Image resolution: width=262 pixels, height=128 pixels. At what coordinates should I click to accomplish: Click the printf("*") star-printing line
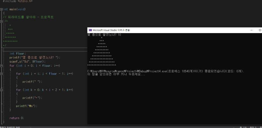(32, 98)
